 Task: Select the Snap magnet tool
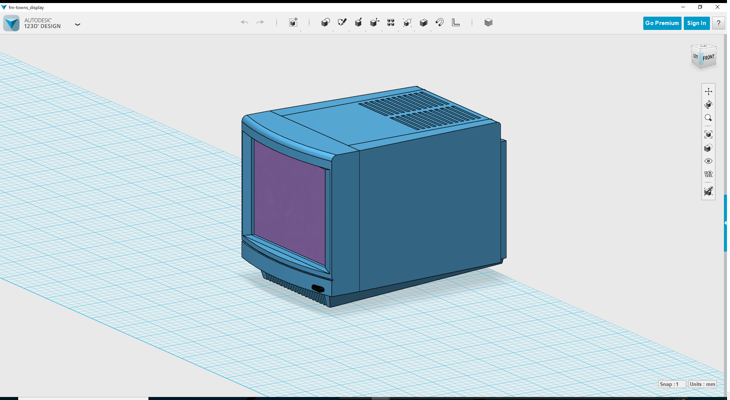pos(440,22)
